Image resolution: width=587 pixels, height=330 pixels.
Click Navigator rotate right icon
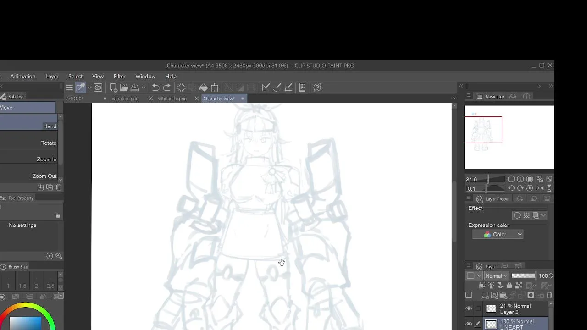click(x=521, y=188)
